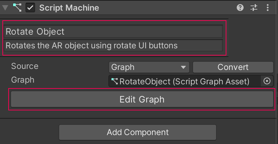Open the component presets selector icon
Screen dimensions: 278x144
[x=254, y=8]
